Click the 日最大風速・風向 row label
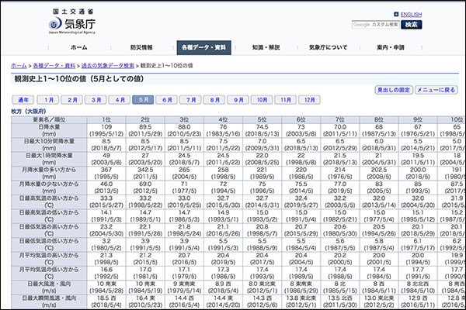 49,287
